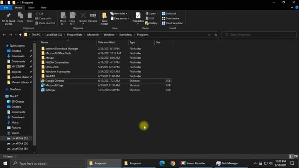Expand the address bar history dropdown

pyautogui.click(x=209, y=35)
